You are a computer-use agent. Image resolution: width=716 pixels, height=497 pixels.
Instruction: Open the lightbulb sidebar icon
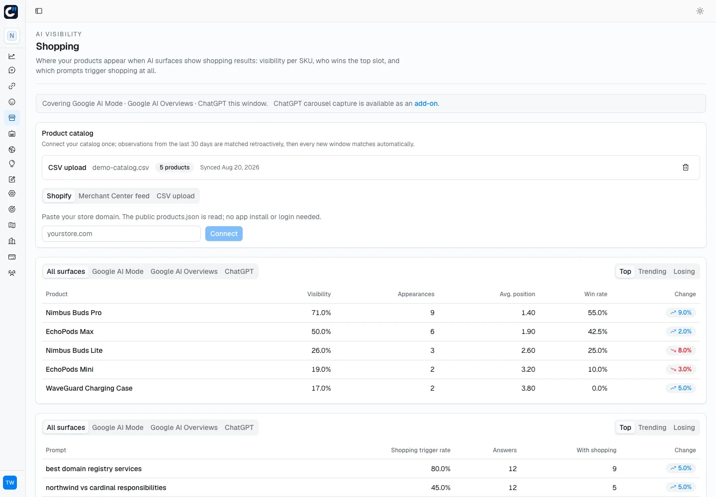[12, 164]
